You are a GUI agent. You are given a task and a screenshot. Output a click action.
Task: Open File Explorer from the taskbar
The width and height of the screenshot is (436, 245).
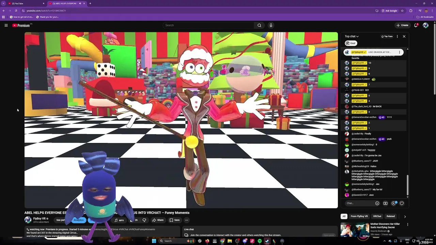coord(230,241)
